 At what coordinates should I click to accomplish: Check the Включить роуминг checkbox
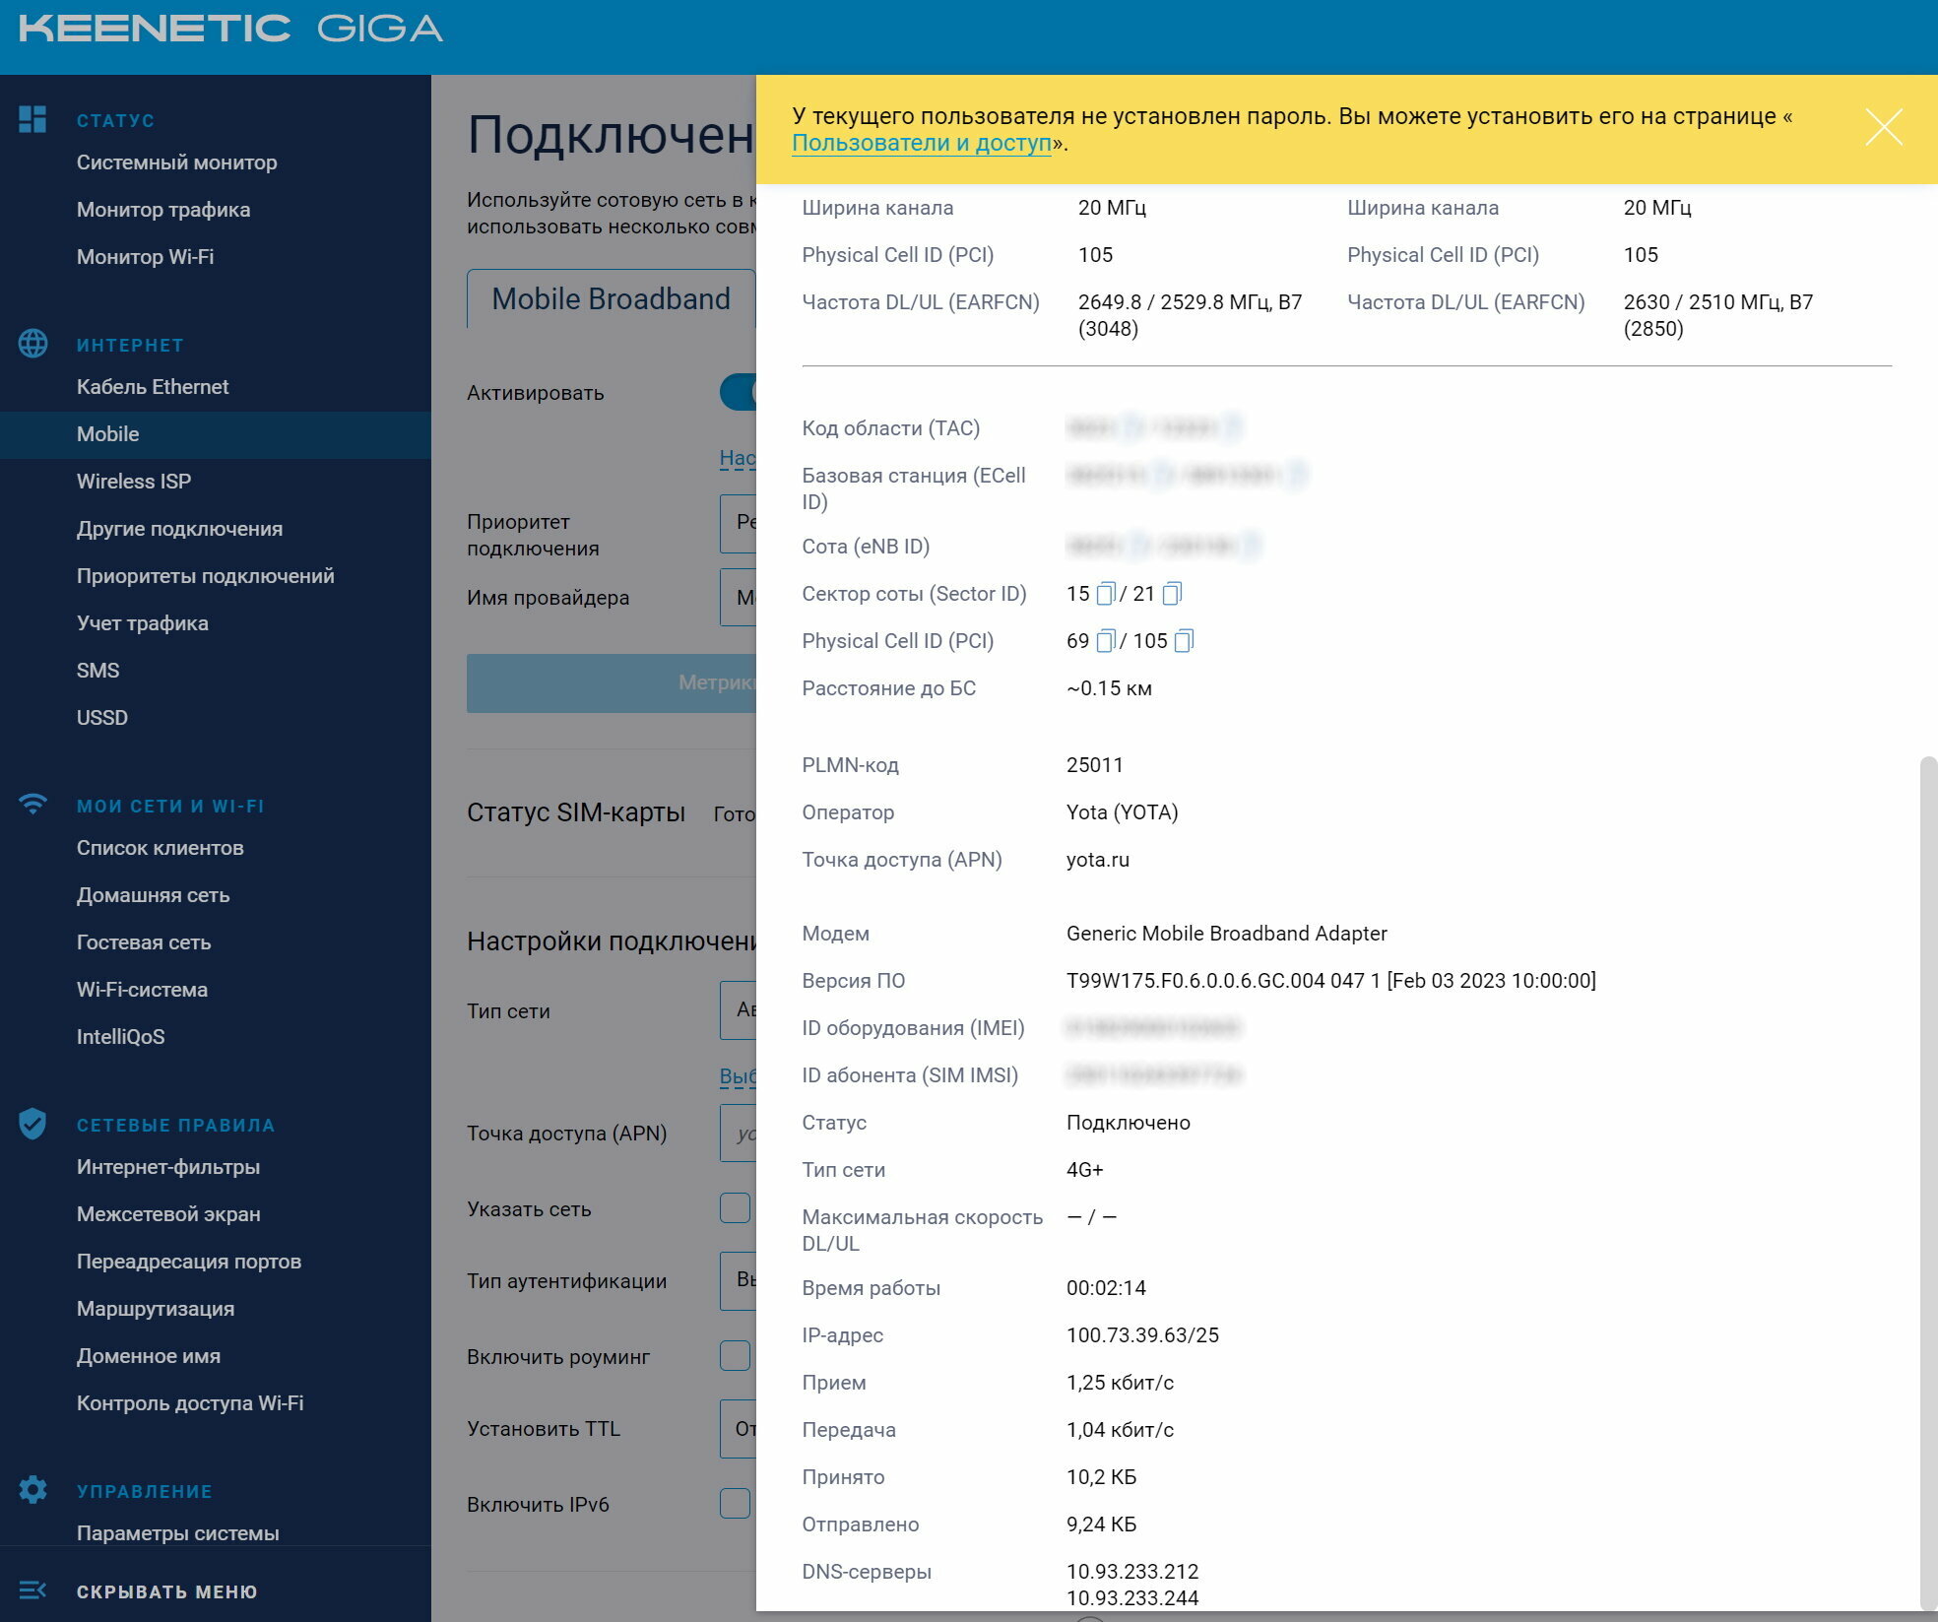(x=735, y=1356)
